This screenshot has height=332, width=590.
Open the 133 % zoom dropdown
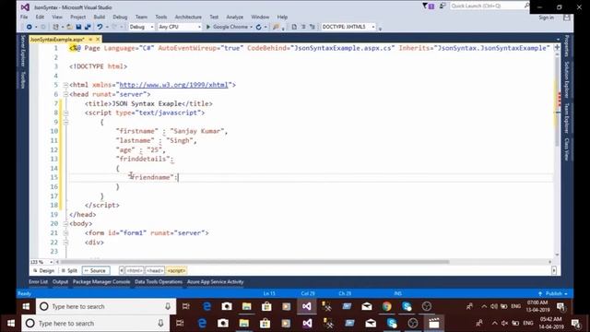tap(41, 262)
